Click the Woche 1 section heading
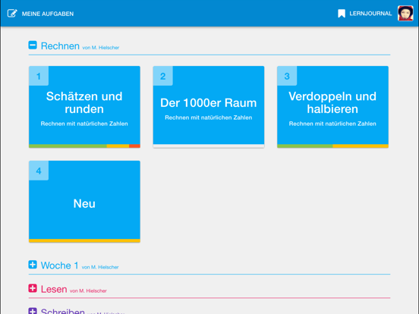The width and height of the screenshot is (419, 314). [x=60, y=265]
